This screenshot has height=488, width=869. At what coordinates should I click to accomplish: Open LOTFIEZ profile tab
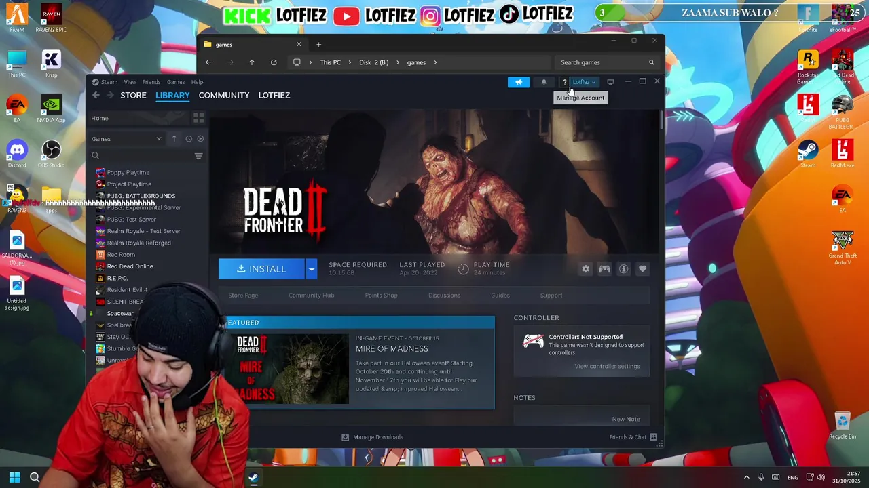tap(274, 95)
